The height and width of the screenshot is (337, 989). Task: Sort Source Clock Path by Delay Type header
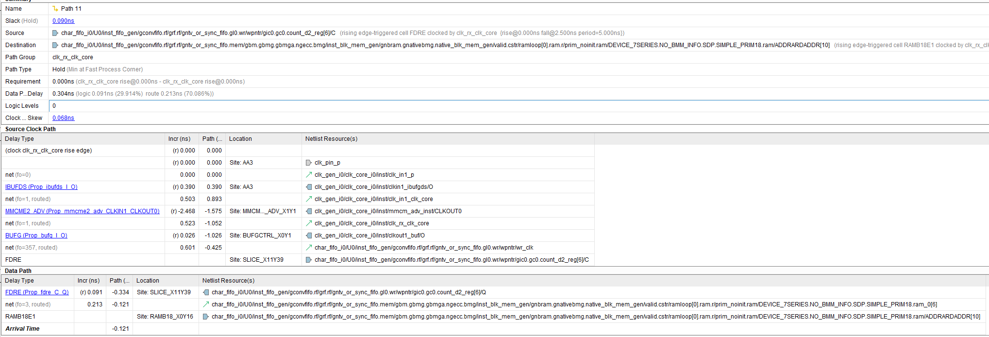(83, 139)
